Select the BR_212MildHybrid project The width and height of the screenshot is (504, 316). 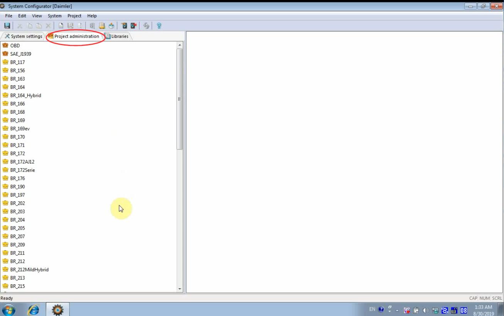click(x=29, y=270)
